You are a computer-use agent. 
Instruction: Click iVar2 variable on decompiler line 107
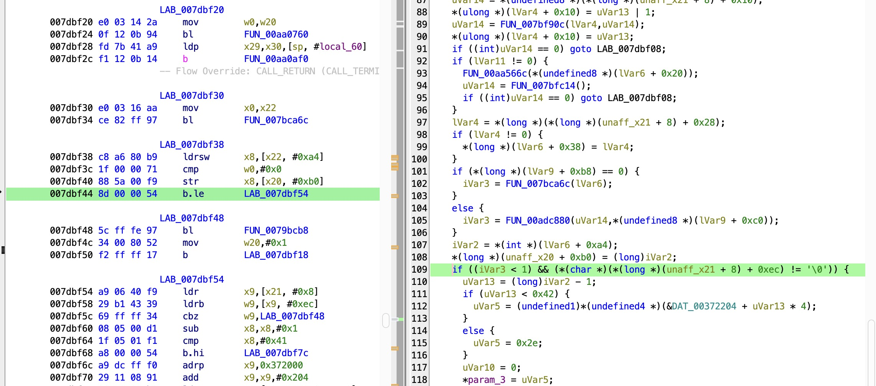tap(465, 245)
